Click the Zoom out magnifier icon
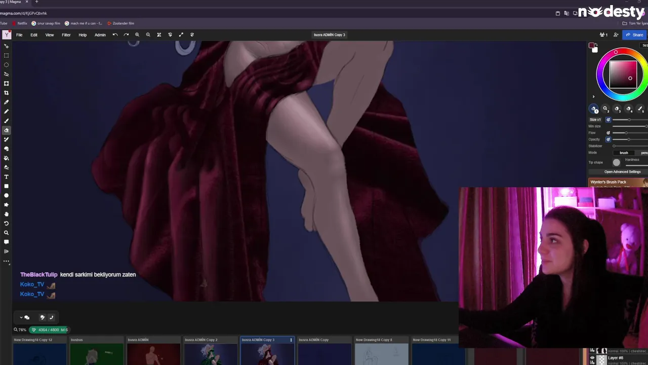Screen dimensions: 648x365 pyautogui.click(x=148, y=35)
